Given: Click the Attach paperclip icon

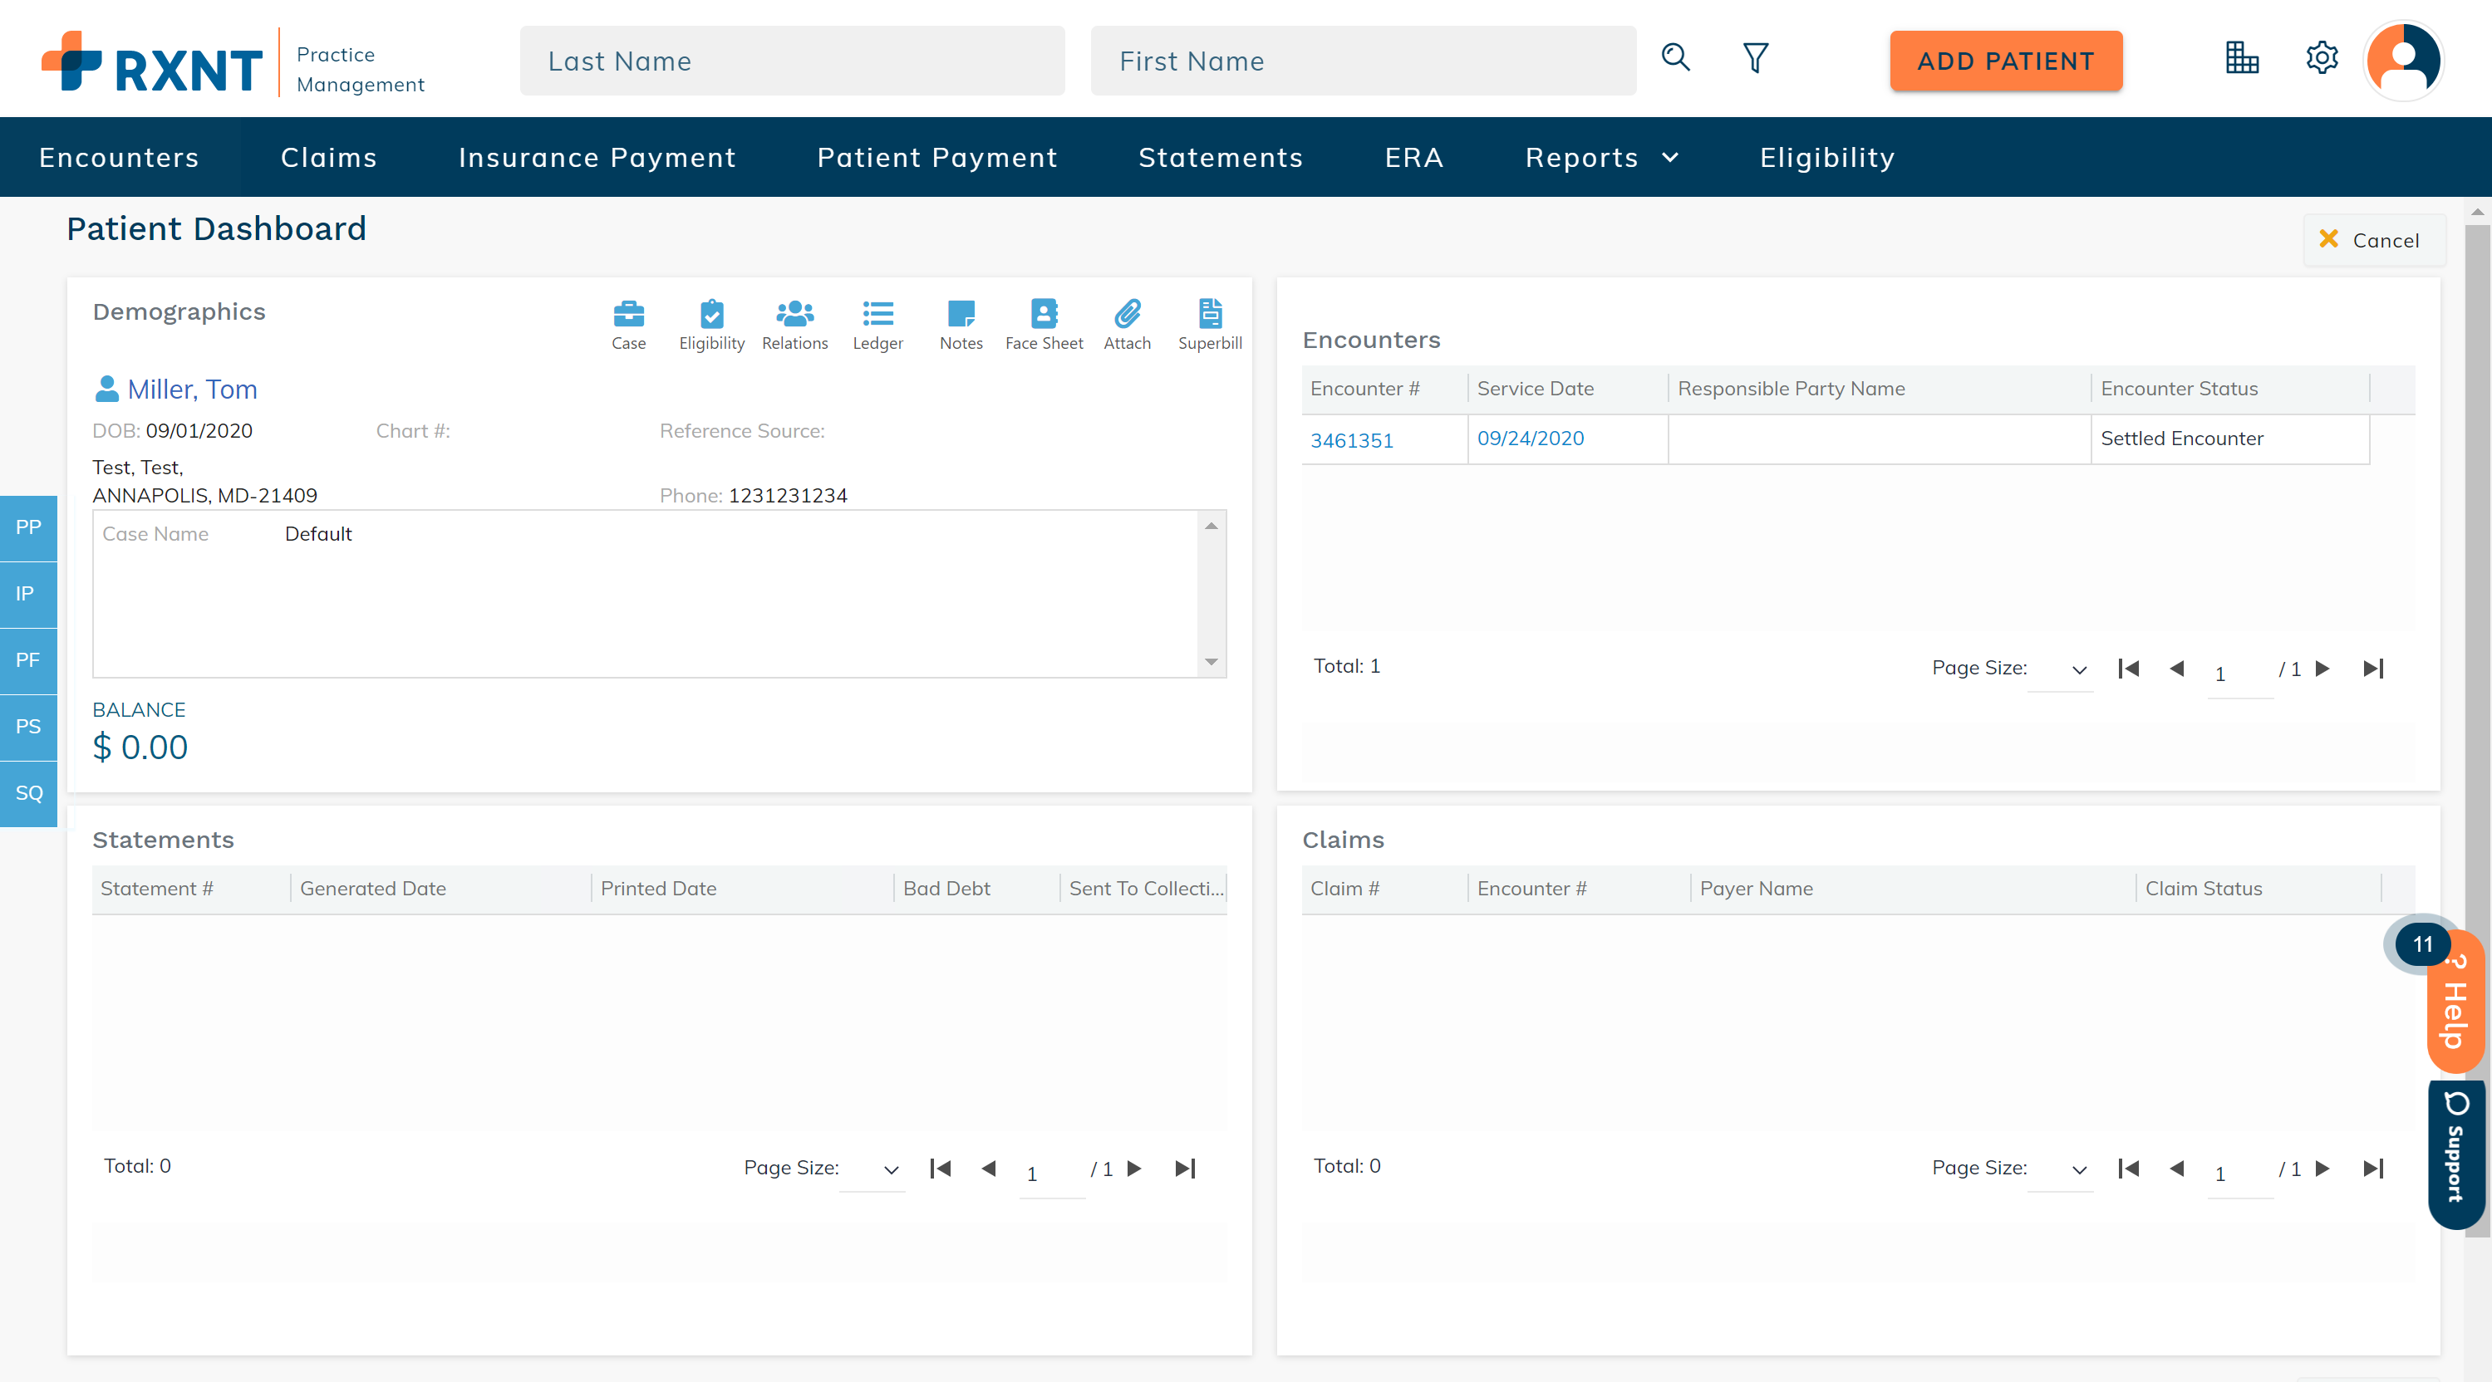Looking at the screenshot, I should tap(1127, 314).
